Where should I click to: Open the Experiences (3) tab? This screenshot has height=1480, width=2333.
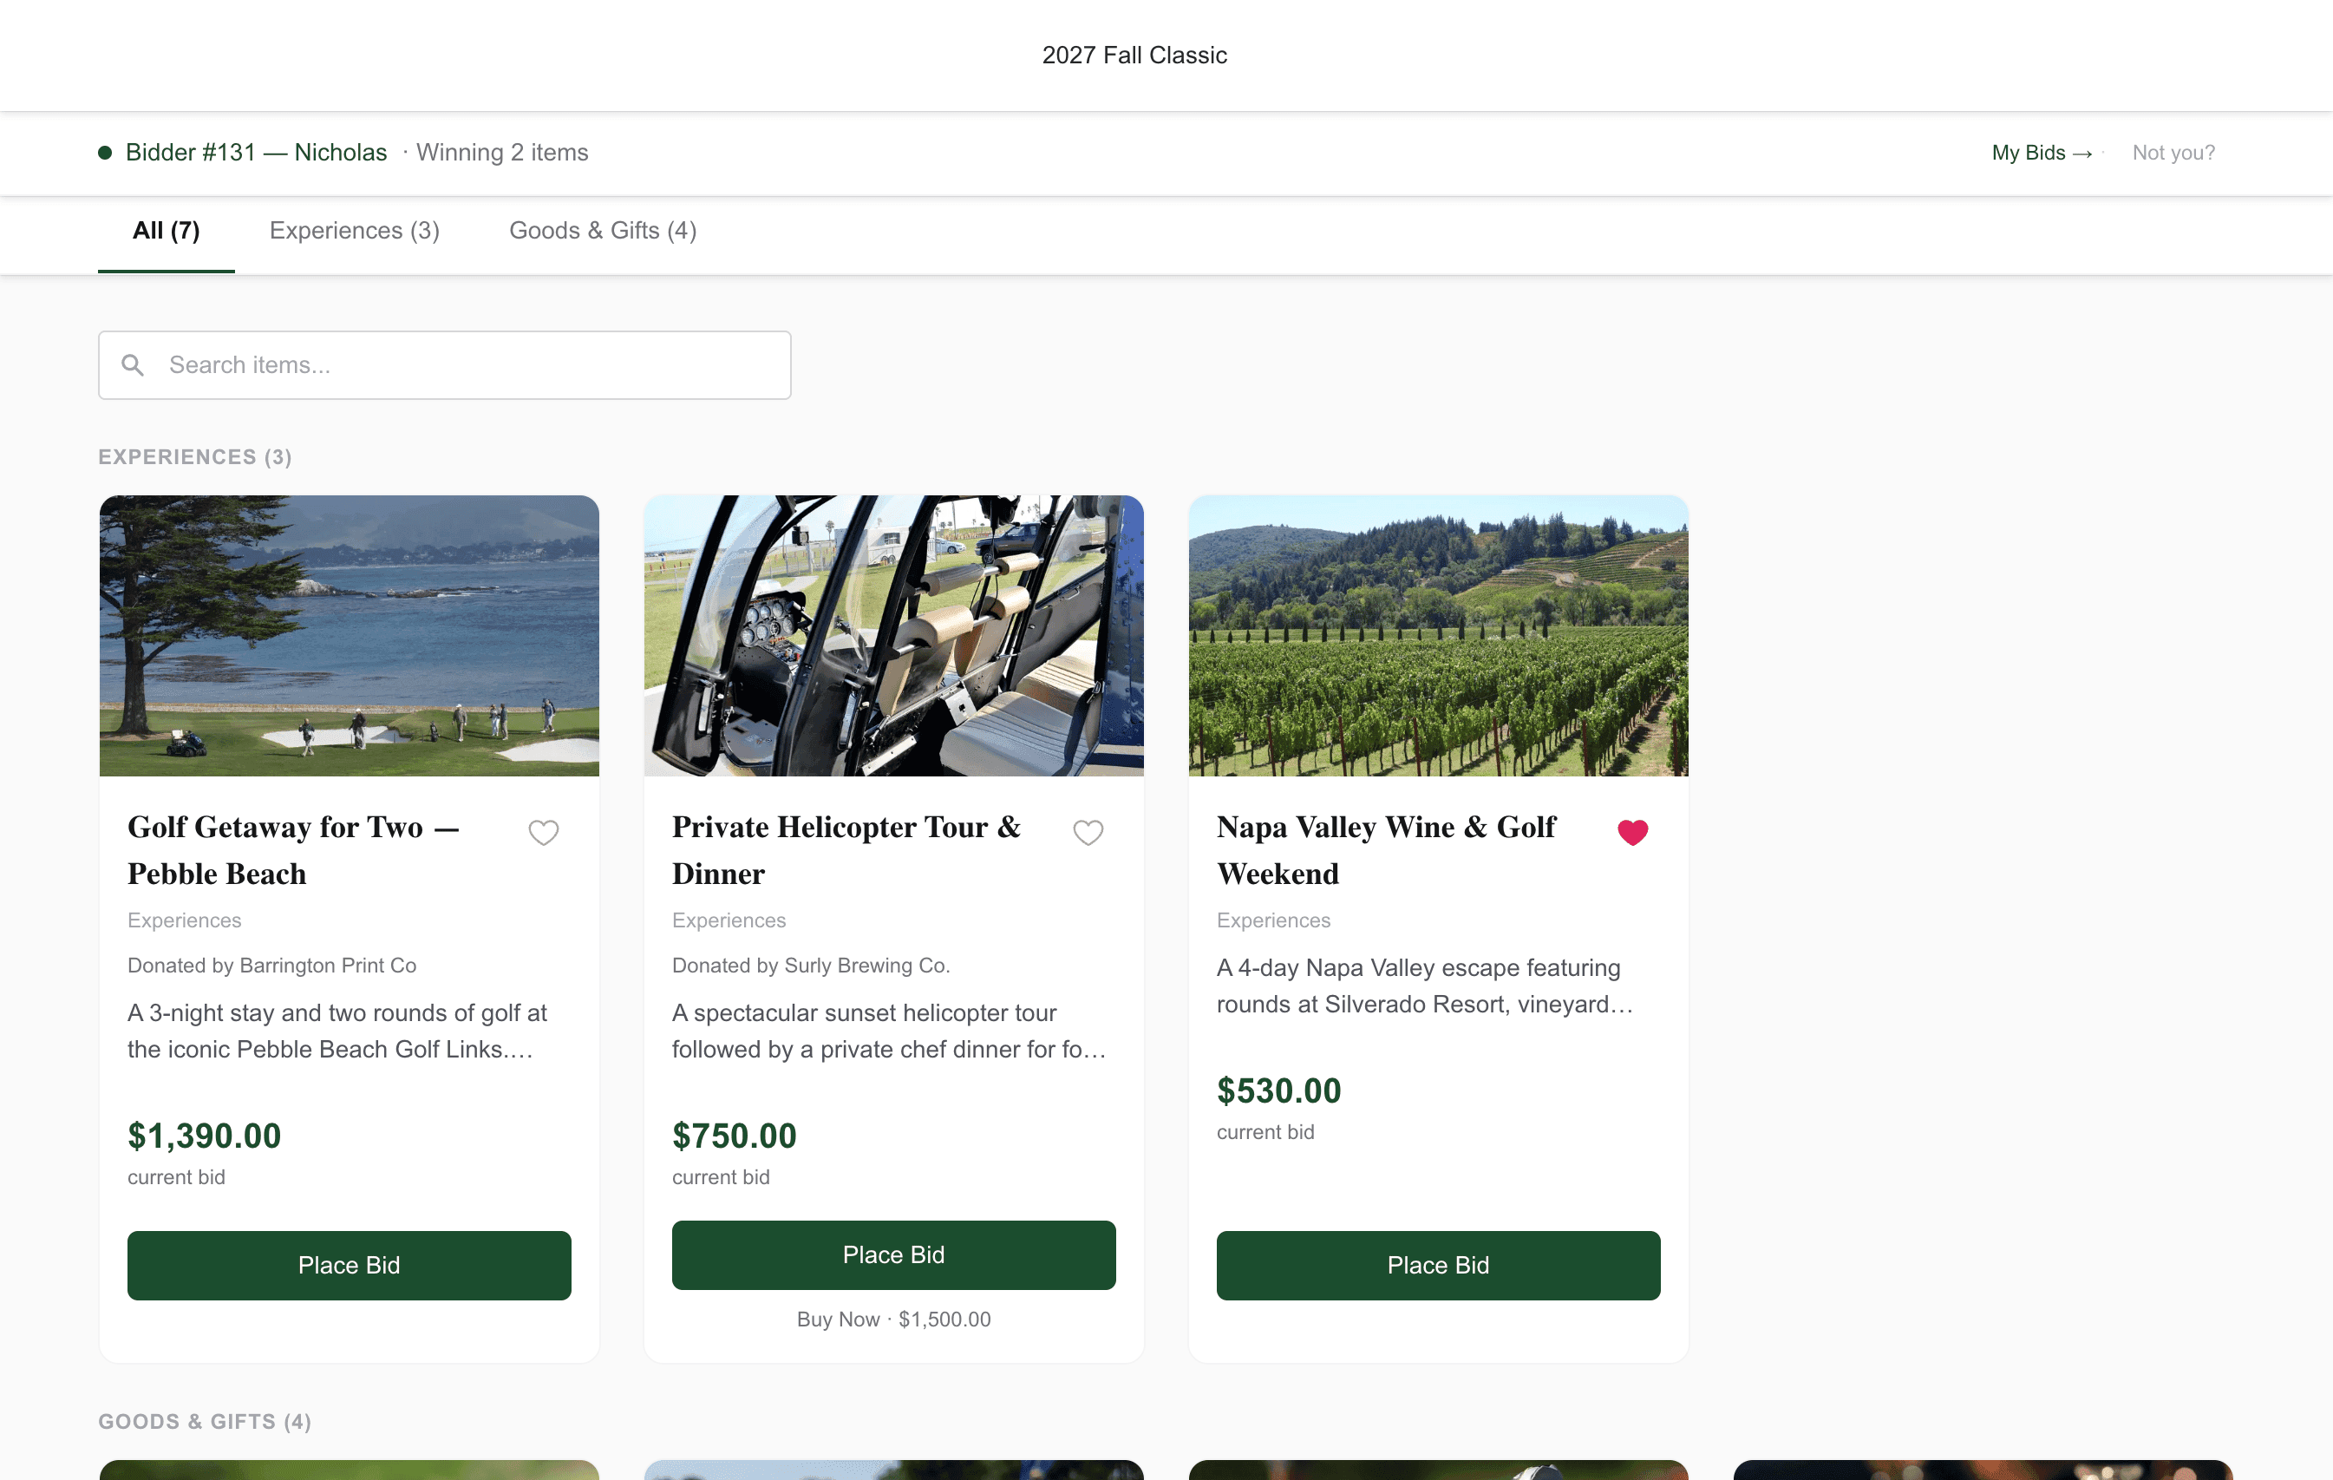click(355, 231)
